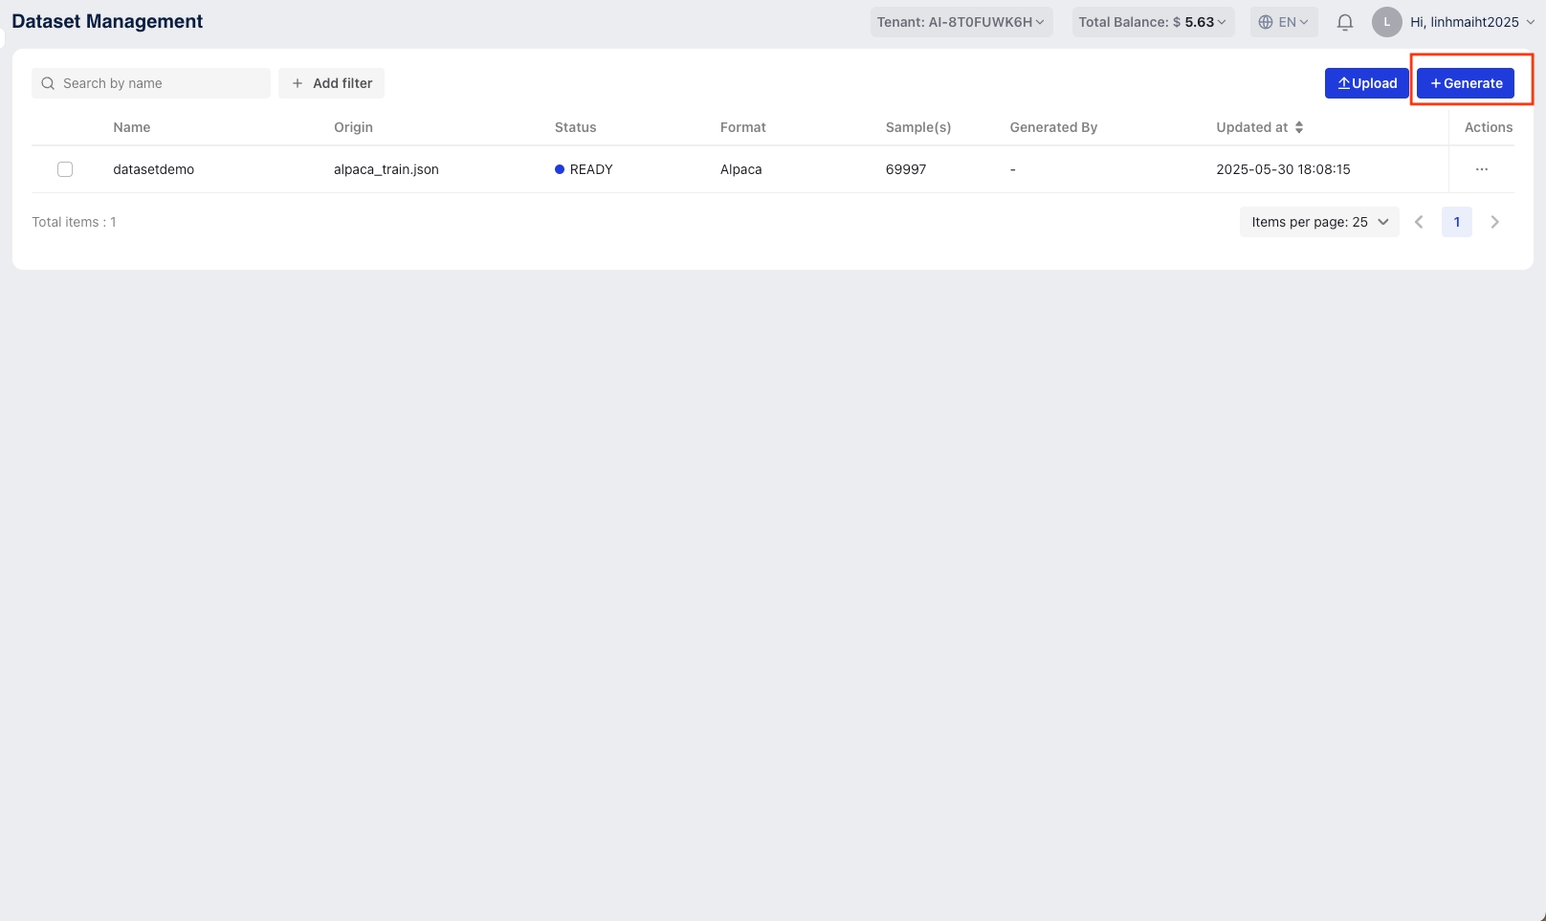Viewport: 1546px width, 921px height.
Task: Select page 1 in pagination
Action: pos(1456,222)
